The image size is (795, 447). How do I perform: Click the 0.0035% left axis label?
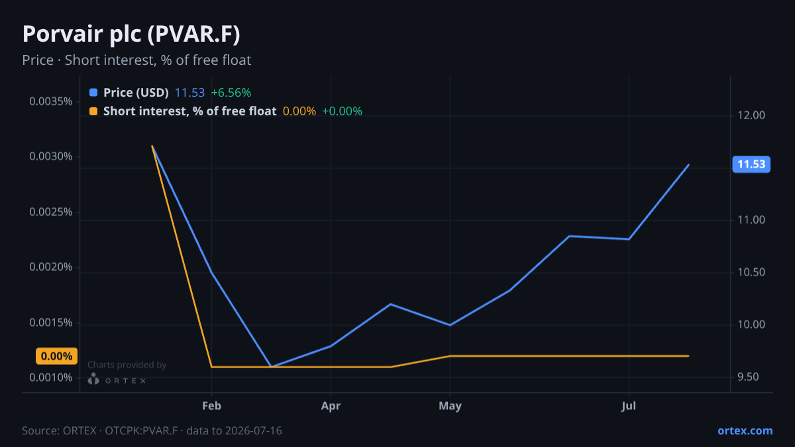point(51,101)
